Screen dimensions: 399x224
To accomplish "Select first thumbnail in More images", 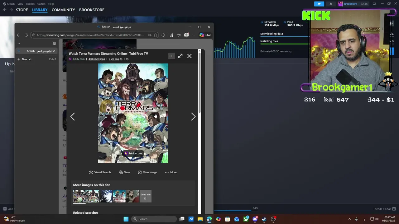I will (x=79, y=196).
